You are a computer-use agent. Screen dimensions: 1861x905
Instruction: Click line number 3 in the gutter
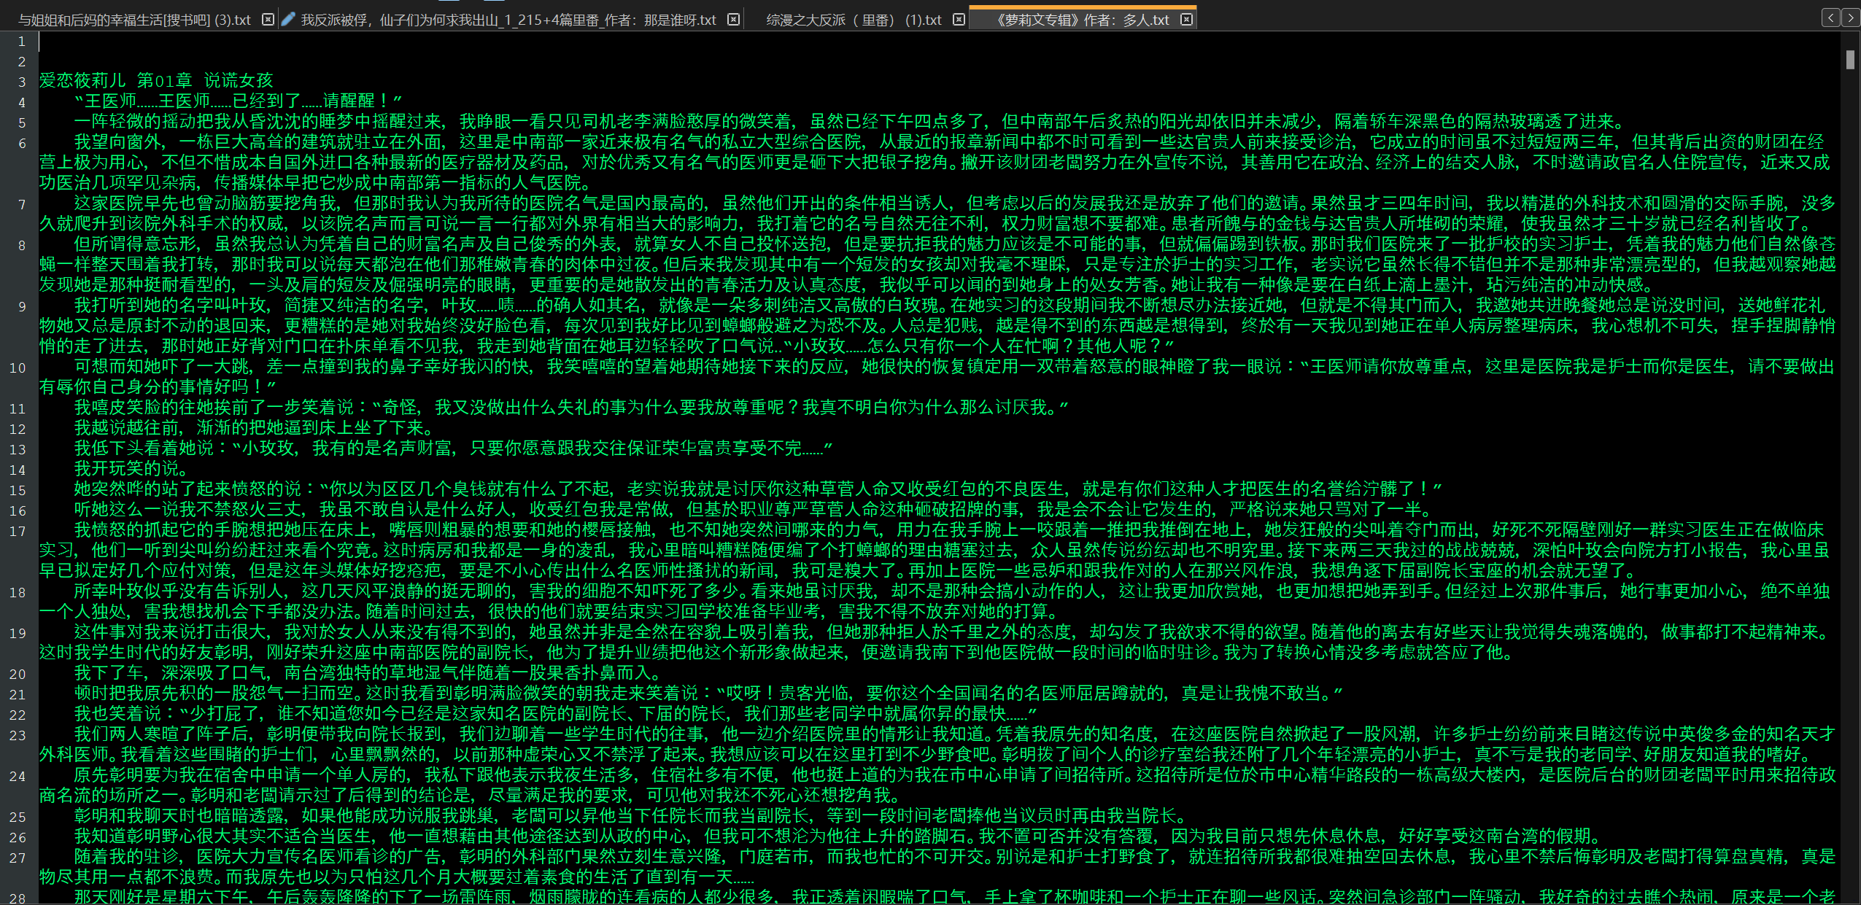click(x=22, y=82)
